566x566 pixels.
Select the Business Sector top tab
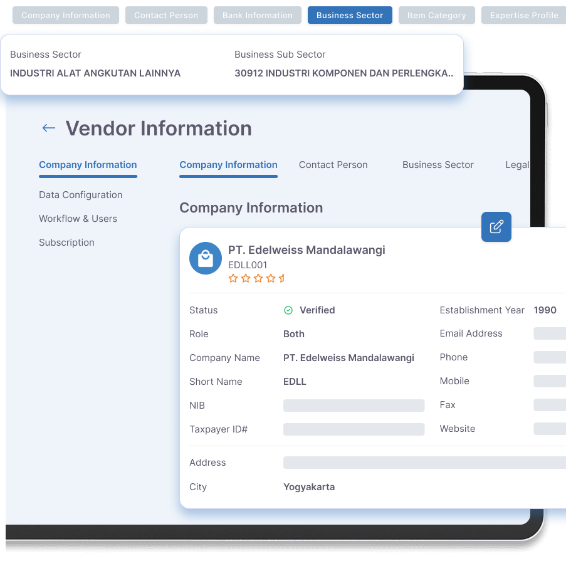[x=350, y=16]
